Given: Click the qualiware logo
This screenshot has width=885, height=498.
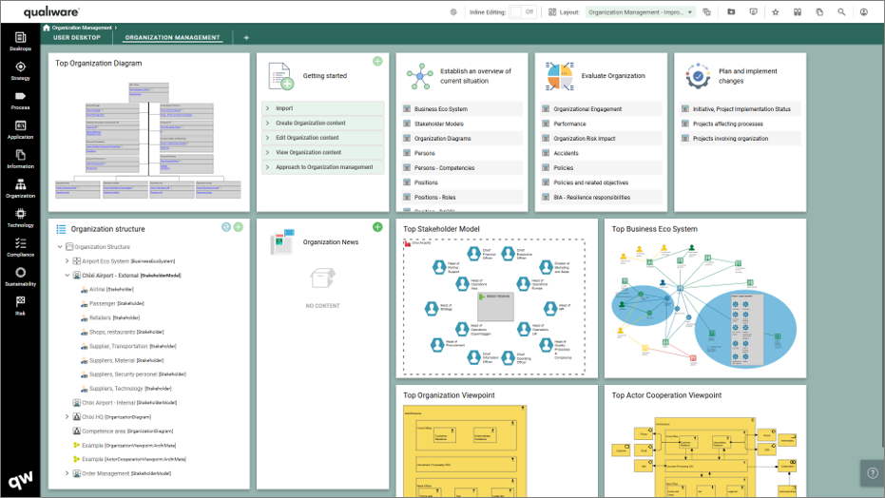Looking at the screenshot, I should point(51,11).
